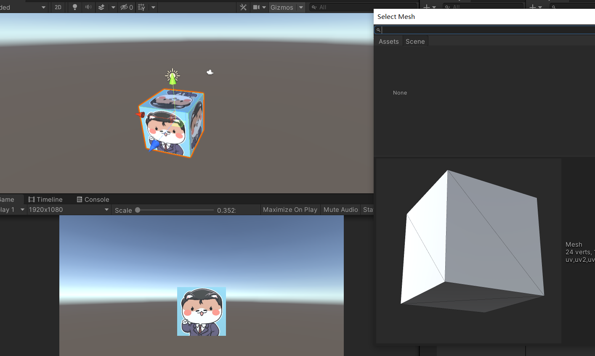This screenshot has height=356, width=595.
Task: Click the Console tab icon
Action: 80,199
